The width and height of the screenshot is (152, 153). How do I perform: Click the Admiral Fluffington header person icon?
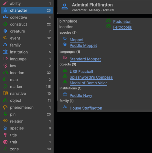click(65, 7)
